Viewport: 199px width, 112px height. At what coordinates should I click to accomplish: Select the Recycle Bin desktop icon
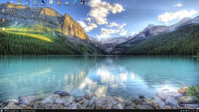[x=12, y=2]
